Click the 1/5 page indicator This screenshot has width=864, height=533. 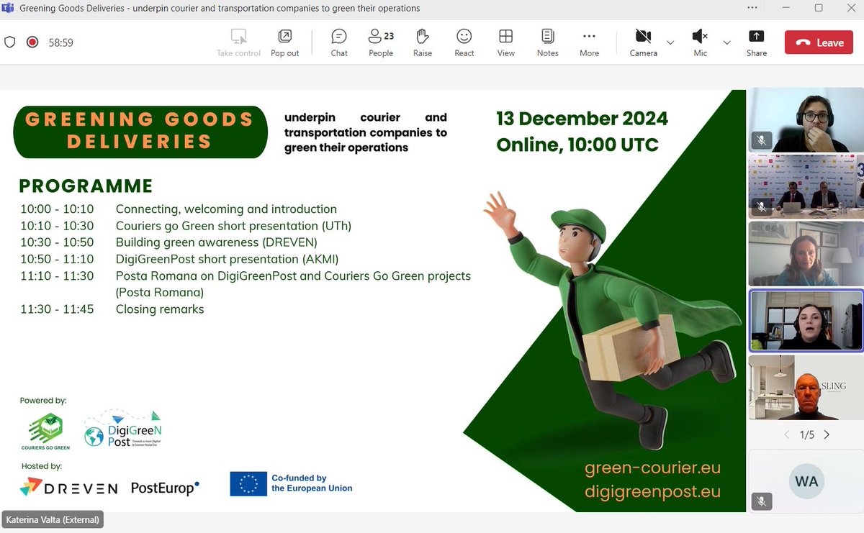[806, 434]
